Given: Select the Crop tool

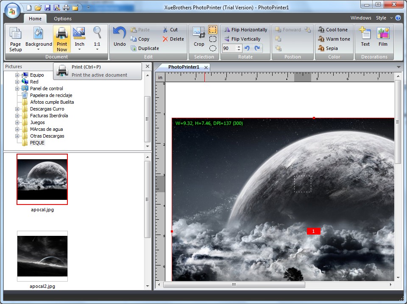Looking at the screenshot, I should click(x=199, y=36).
